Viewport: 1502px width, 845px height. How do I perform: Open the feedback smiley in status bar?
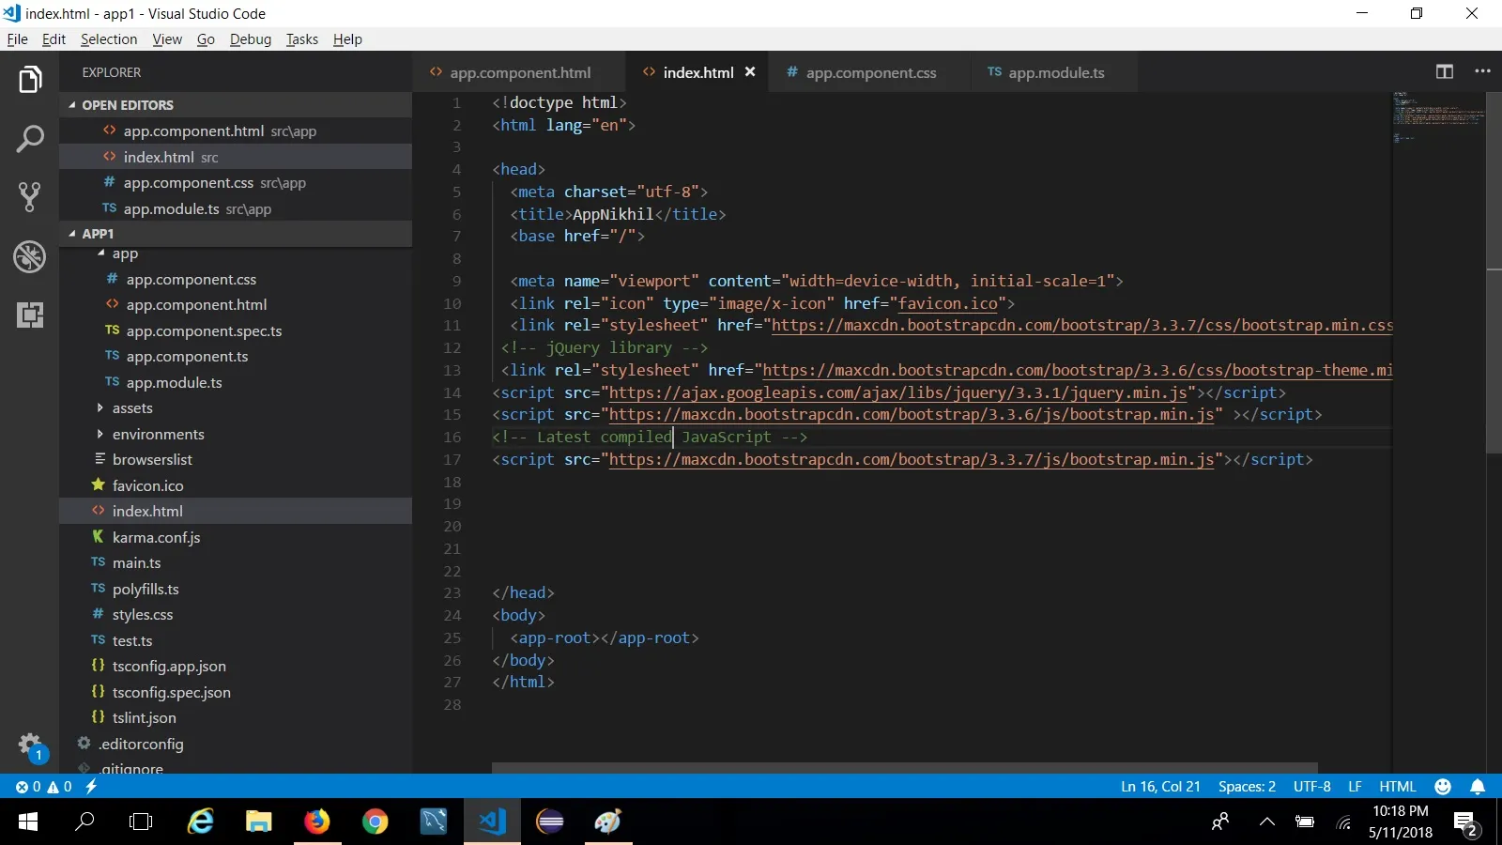pos(1443,787)
